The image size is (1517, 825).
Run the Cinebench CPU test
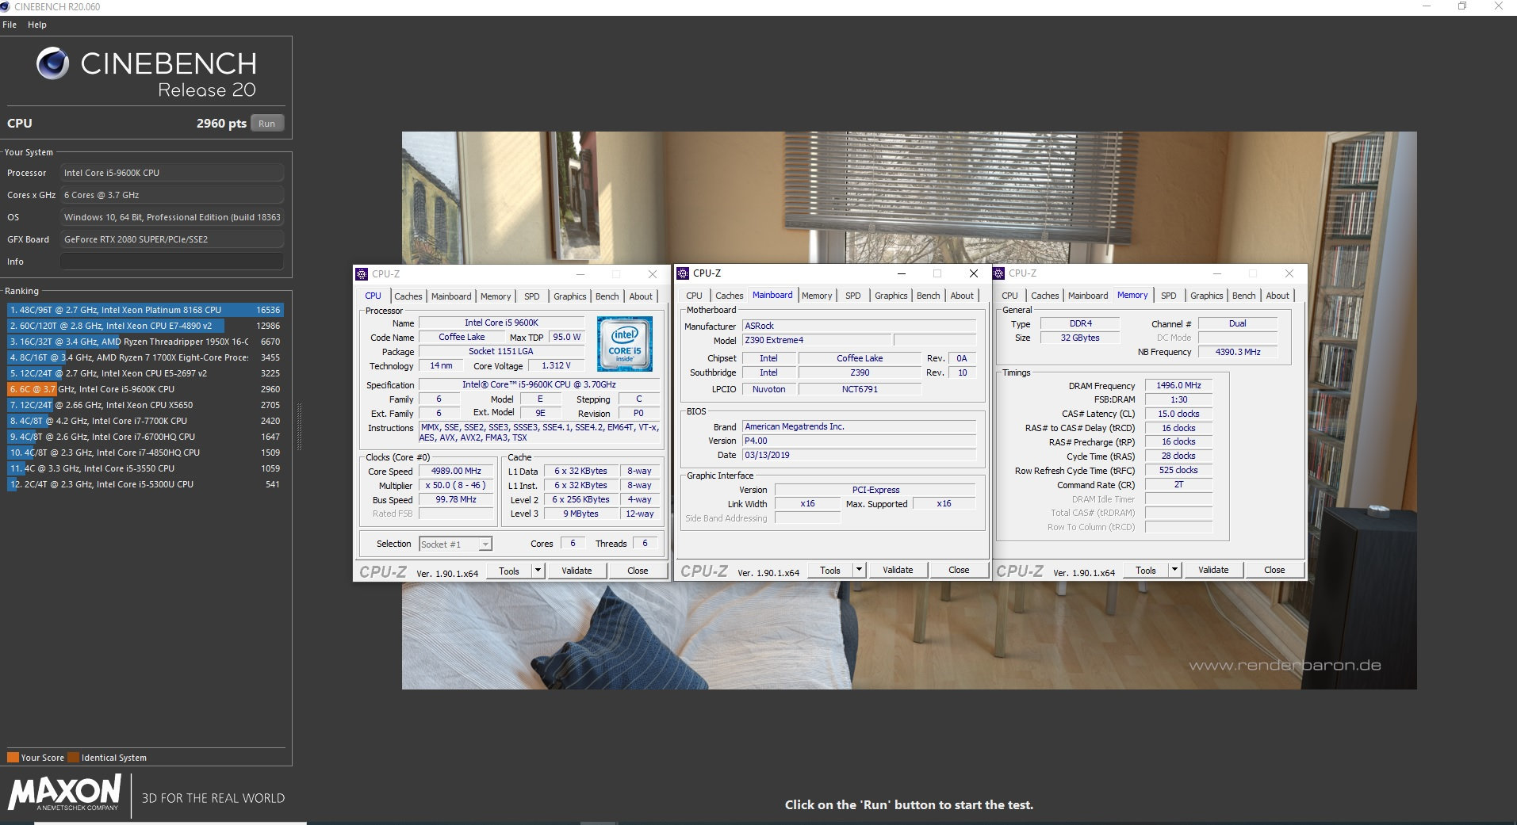coord(267,124)
